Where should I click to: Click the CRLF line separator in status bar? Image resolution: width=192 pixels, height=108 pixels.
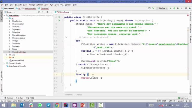[x=165, y=101]
